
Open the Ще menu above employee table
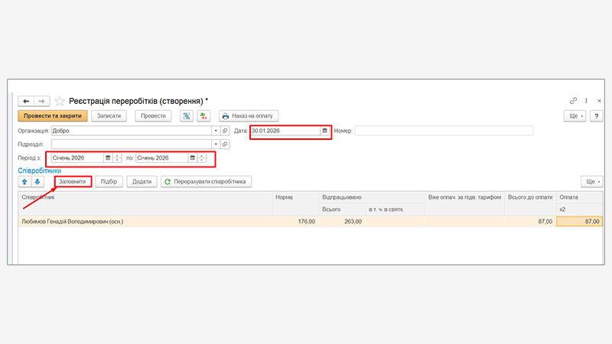(592, 182)
